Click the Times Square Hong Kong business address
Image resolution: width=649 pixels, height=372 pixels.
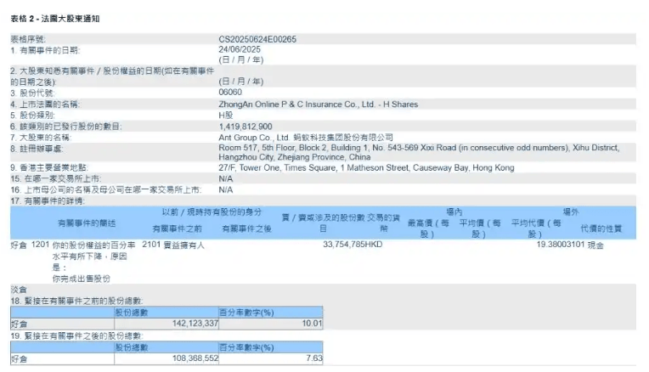(366, 167)
